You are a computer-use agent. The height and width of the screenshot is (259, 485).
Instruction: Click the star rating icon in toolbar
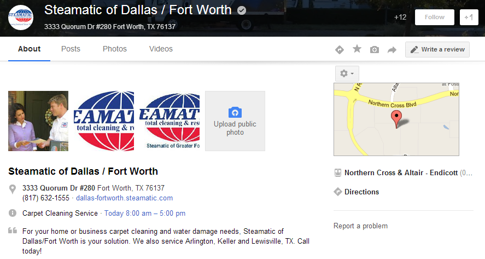[x=357, y=49]
